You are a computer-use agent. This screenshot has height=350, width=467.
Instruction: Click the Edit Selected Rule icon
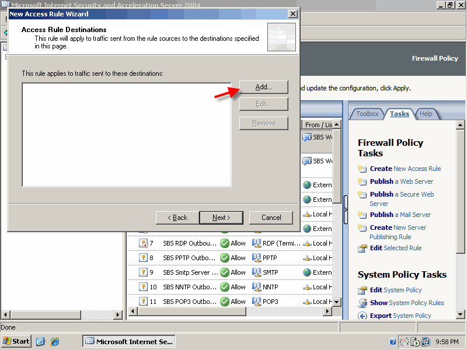pos(362,249)
